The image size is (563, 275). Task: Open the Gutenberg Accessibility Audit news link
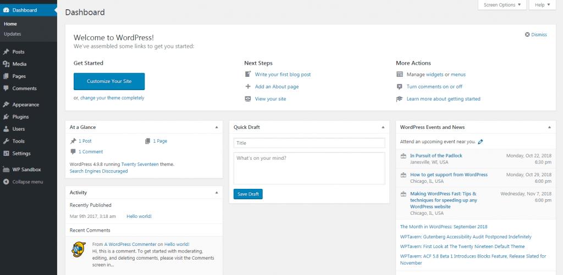tap(466, 237)
